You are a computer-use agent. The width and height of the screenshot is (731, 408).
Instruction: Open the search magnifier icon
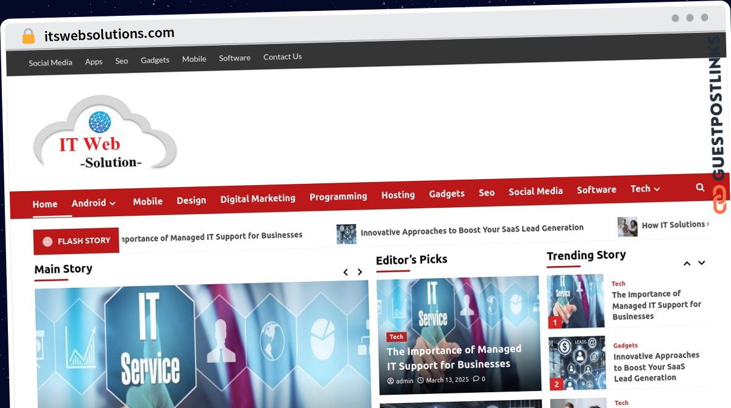point(700,188)
